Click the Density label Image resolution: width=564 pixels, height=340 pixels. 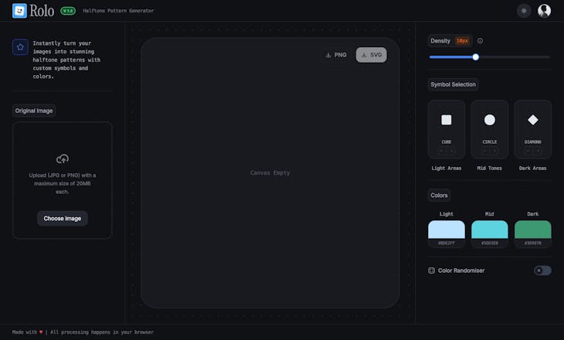click(440, 41)
